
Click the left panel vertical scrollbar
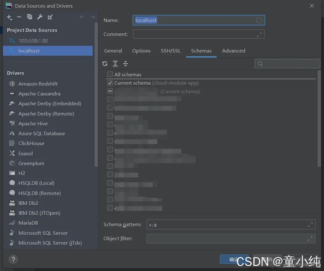pos(96,94)
